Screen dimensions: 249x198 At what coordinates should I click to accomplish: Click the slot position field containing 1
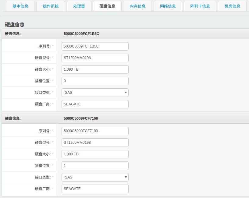(94, 165)
